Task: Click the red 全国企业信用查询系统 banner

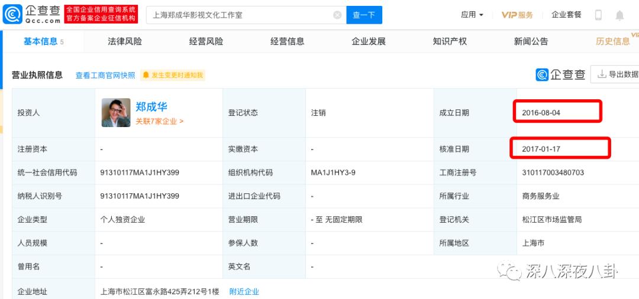Action: 101,14
